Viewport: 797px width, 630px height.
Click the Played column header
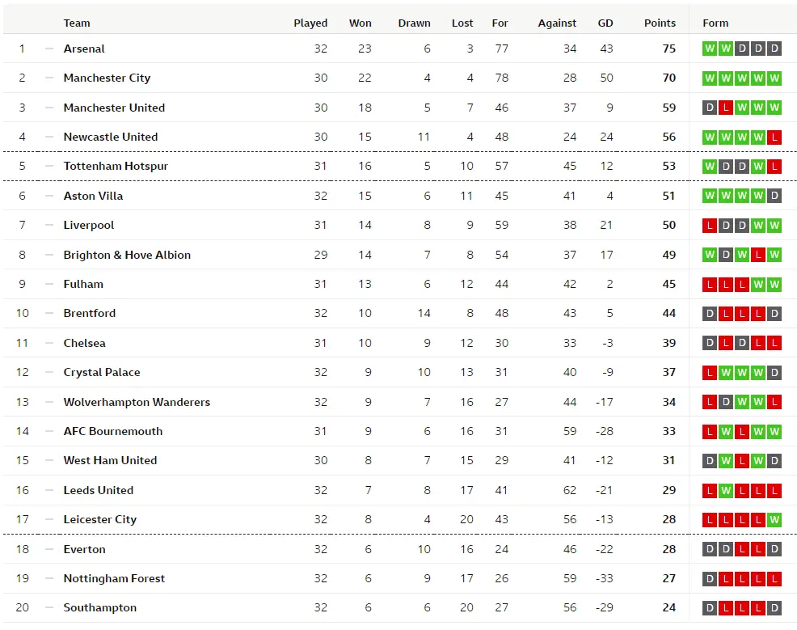[x=310, y=23]
